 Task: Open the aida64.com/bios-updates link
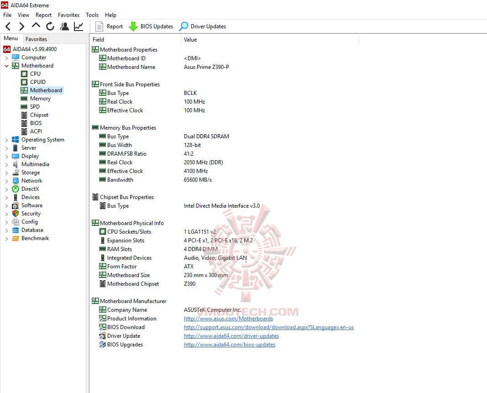point(230,345)
